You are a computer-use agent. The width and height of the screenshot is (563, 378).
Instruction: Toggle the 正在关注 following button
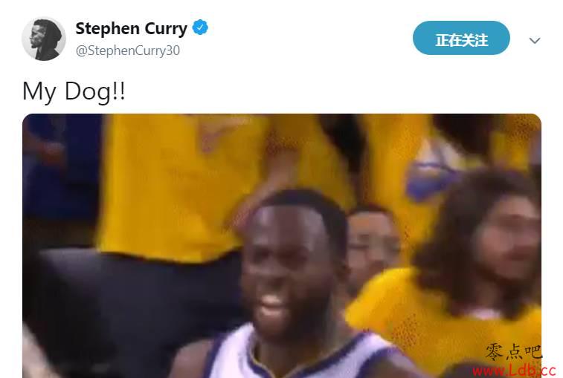[x=461, y=38]
